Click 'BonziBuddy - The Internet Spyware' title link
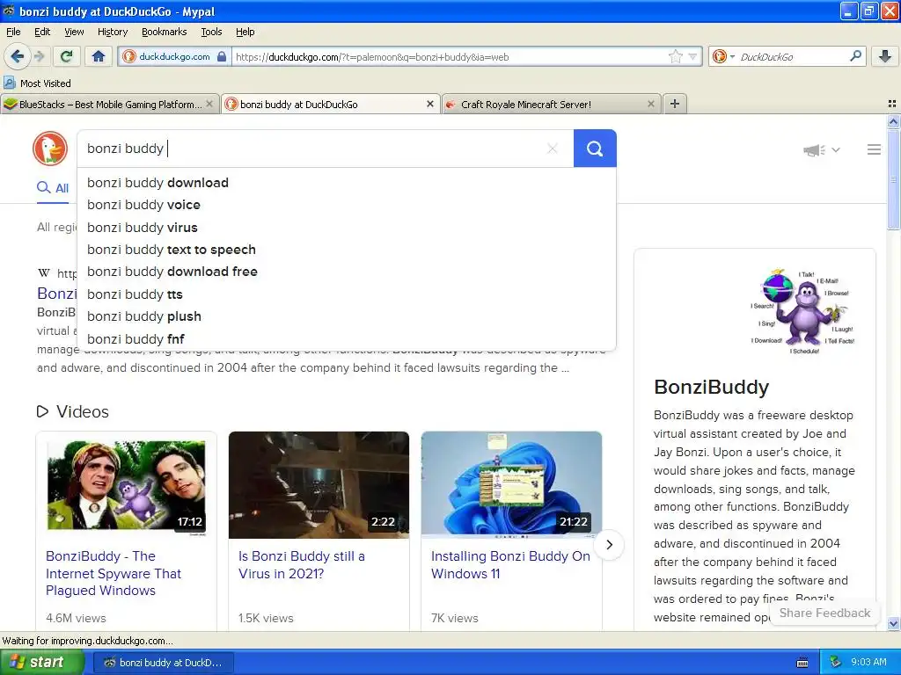Viewport: 901px width, 675px height. pyautogui.click(x=114, y=573)
